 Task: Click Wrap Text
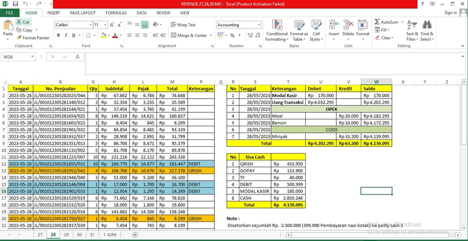tap(183, 25)
